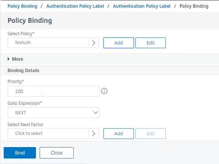Click the Priority input field
The width and height of the screenshot is (219, 164).
pyautogui.click(x=54, y=91)
